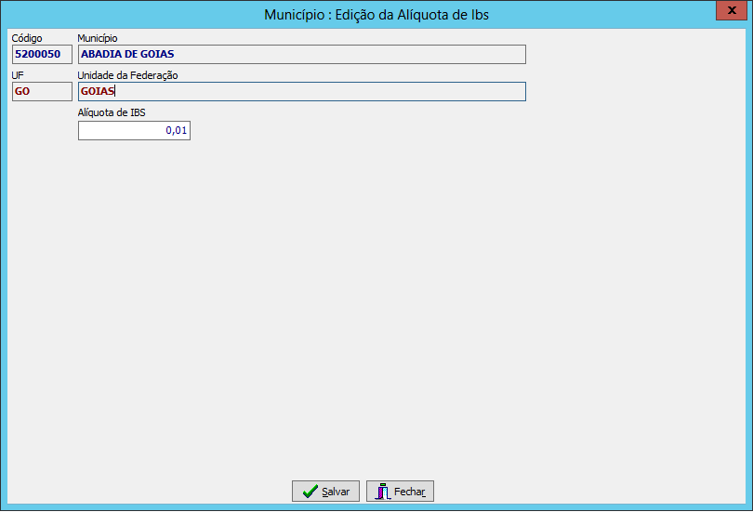
Task: Click the Código label
Action: pyautogui.click(x=27, y=38)
